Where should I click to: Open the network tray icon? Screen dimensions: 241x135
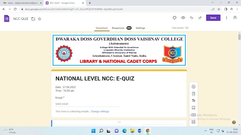[218, 131]
